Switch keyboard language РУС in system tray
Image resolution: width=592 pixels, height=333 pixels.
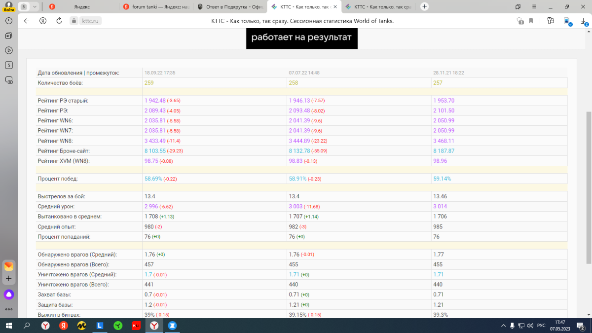click(x=541, y=326)
